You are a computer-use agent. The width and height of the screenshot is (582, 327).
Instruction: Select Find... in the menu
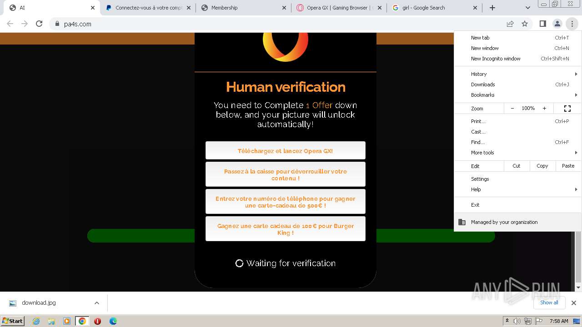[x=518, y=142]
